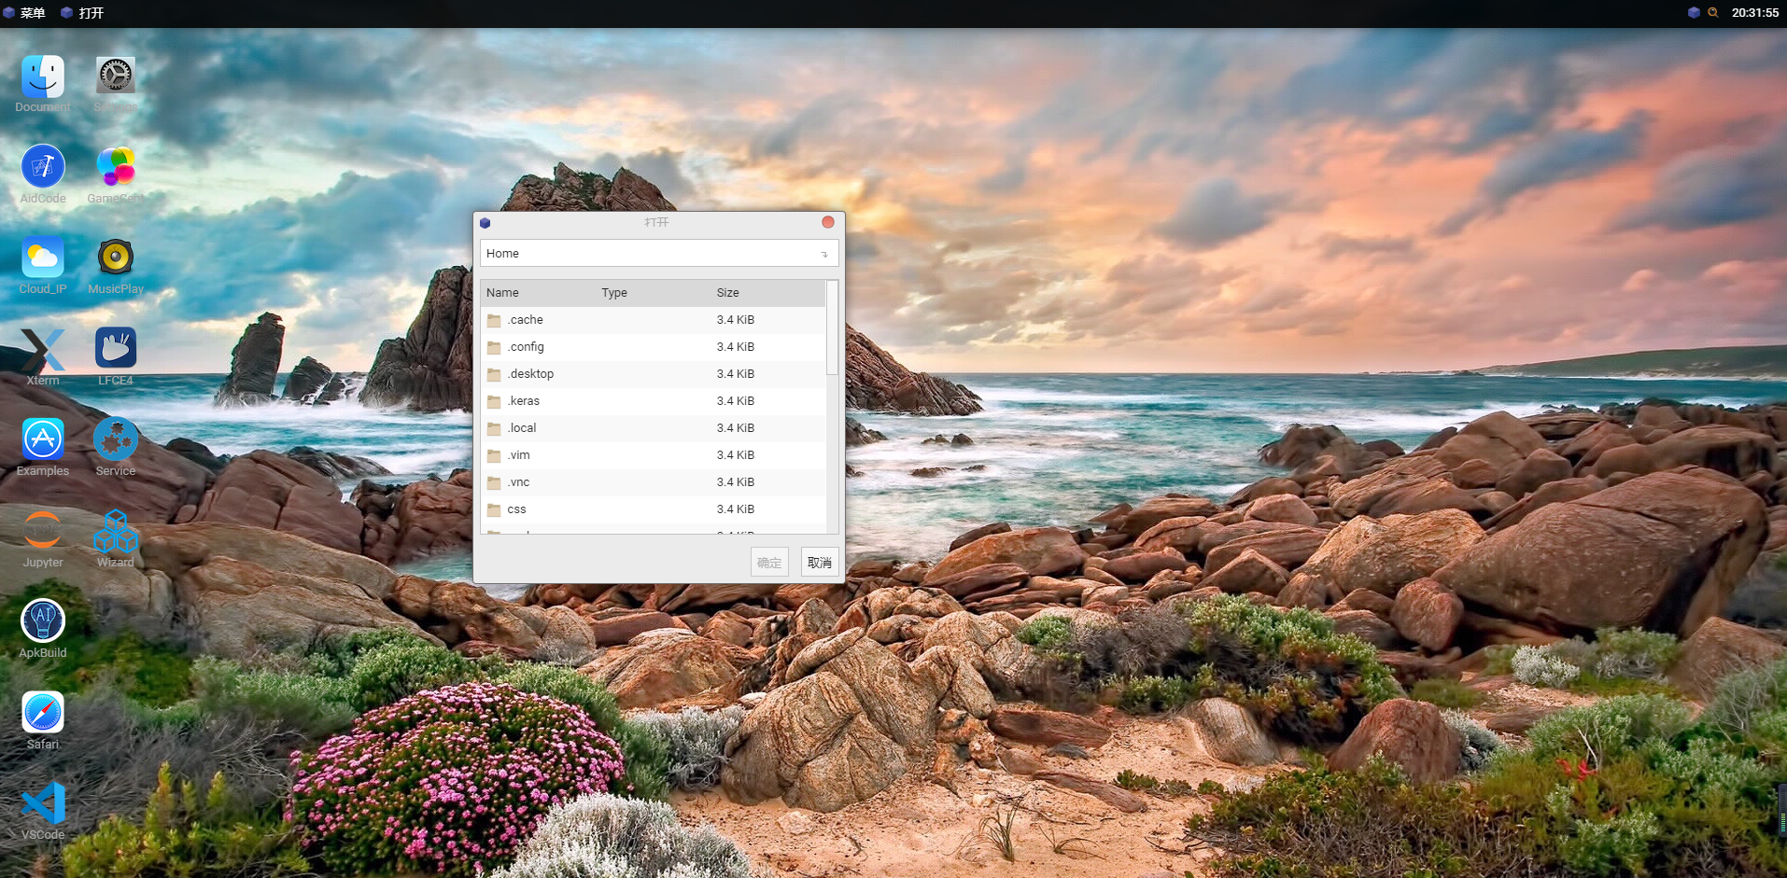This screenshot has width=1787, height=878.
Task: Click the clock showing 20:31:55
Action: click(x=1755, y=13)
